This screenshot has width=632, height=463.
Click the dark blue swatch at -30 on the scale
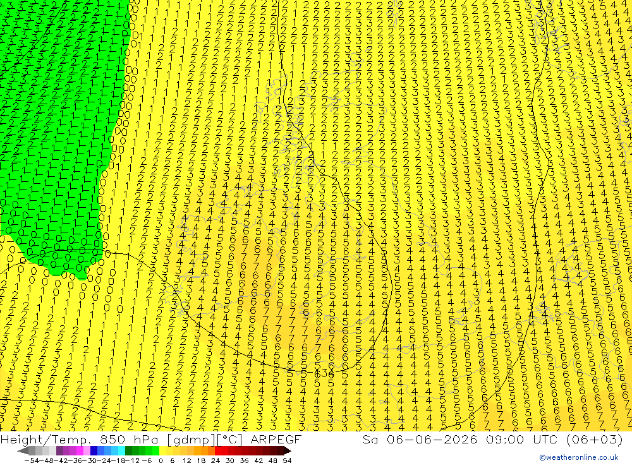pyautogui.click(x=94, y=451)
